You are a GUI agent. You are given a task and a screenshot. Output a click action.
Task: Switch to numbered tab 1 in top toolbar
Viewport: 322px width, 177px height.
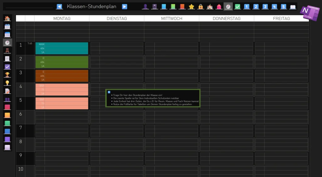pos(247,7)
